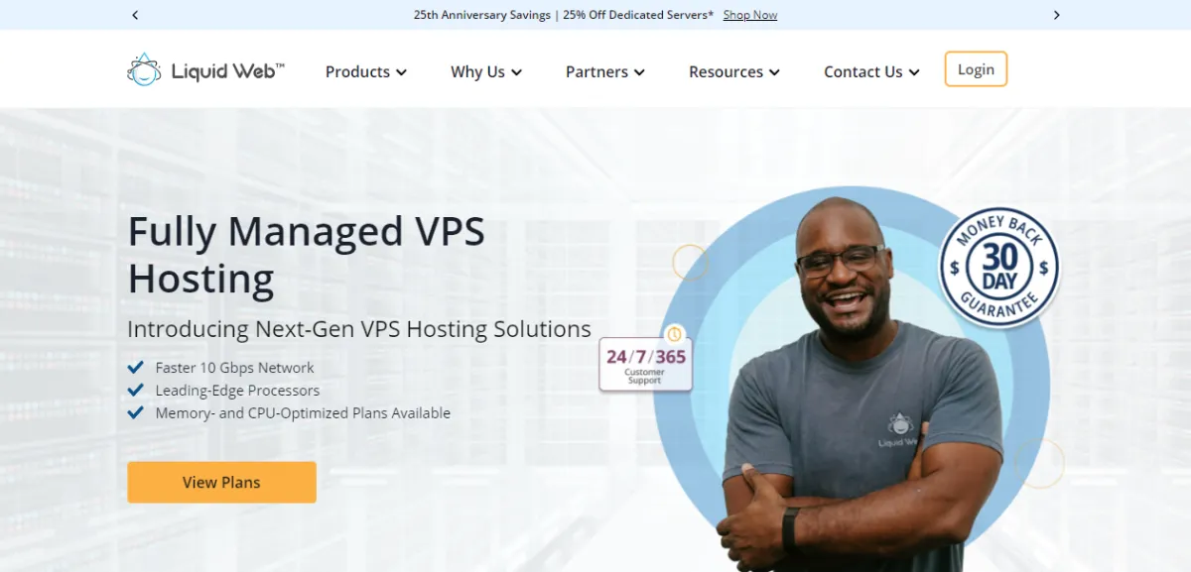Click the 24/7/365 Customer Support badge
Screen dimensions: 1191x572
coord(646,365)
